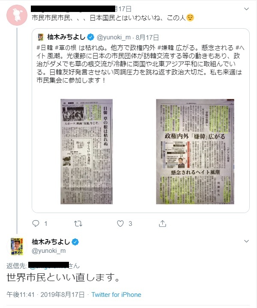
Task: Open the left newspaper photo 日韓 草の根
Action: tap(87, 151)
